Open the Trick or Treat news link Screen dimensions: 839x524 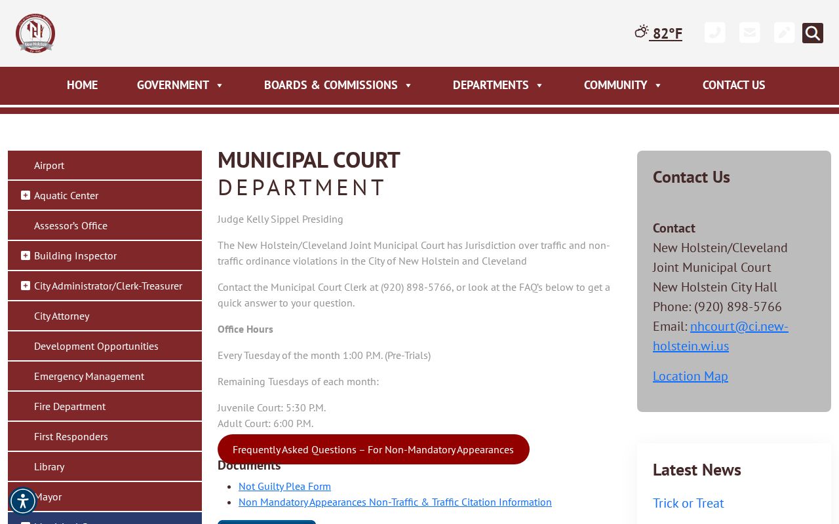[x=688, y=503]
